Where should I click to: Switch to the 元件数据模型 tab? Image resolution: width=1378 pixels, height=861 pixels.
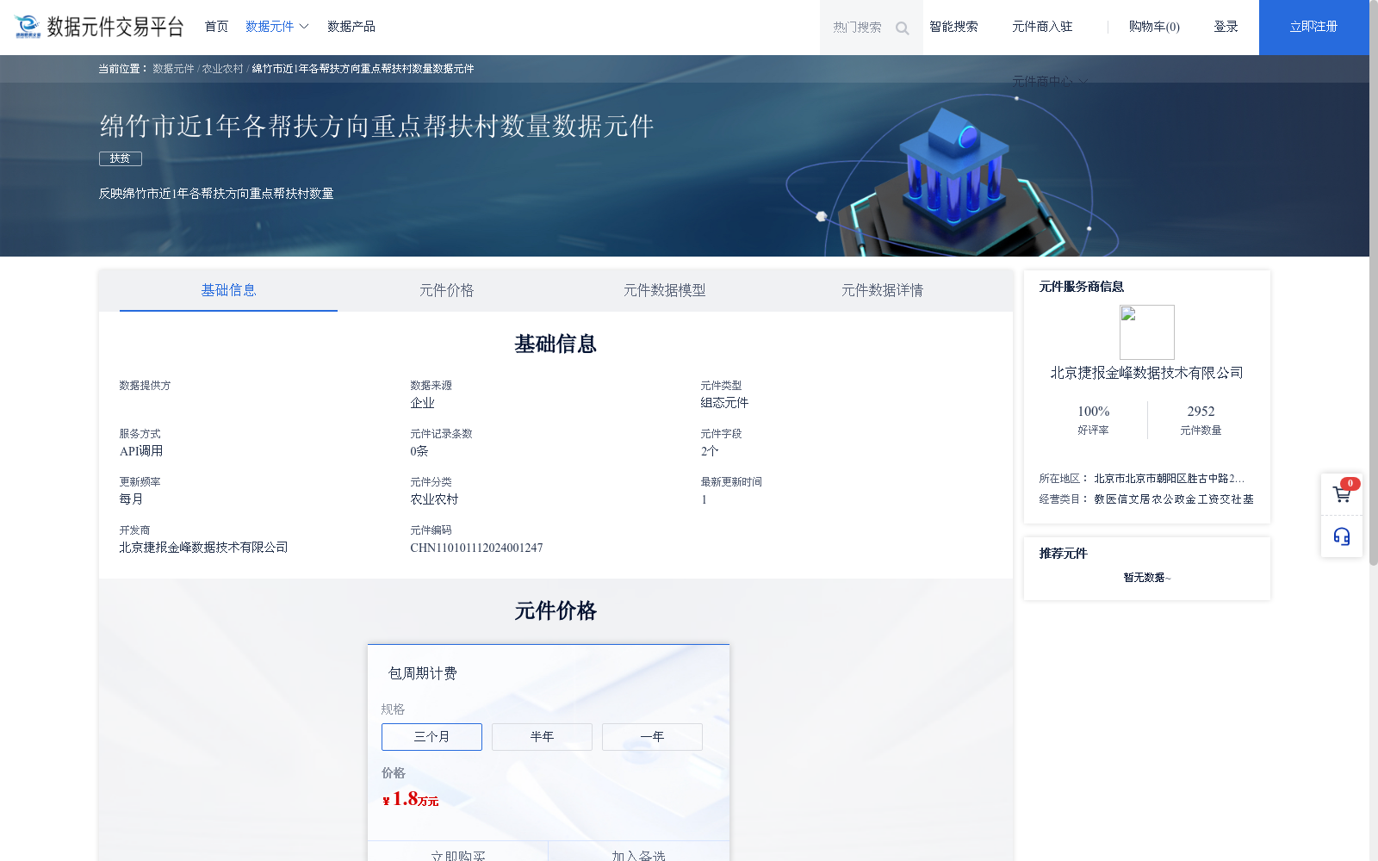(x=664, y=290)
